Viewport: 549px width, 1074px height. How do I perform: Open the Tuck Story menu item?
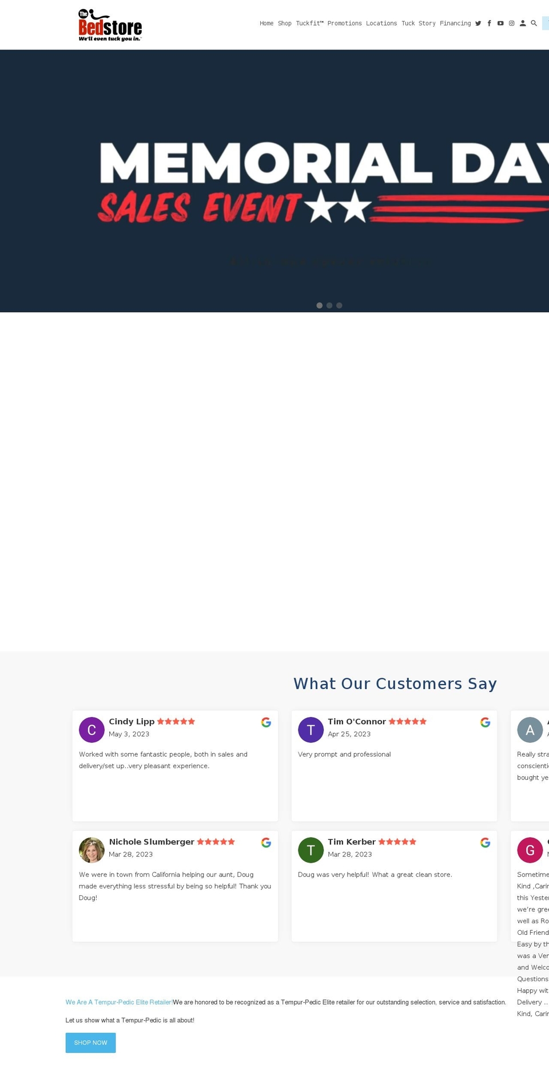(419, 23)
